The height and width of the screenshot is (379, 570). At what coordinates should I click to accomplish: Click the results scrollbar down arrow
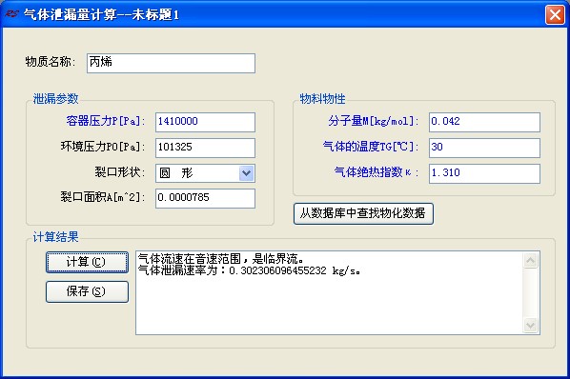click(x=530, y=325)
